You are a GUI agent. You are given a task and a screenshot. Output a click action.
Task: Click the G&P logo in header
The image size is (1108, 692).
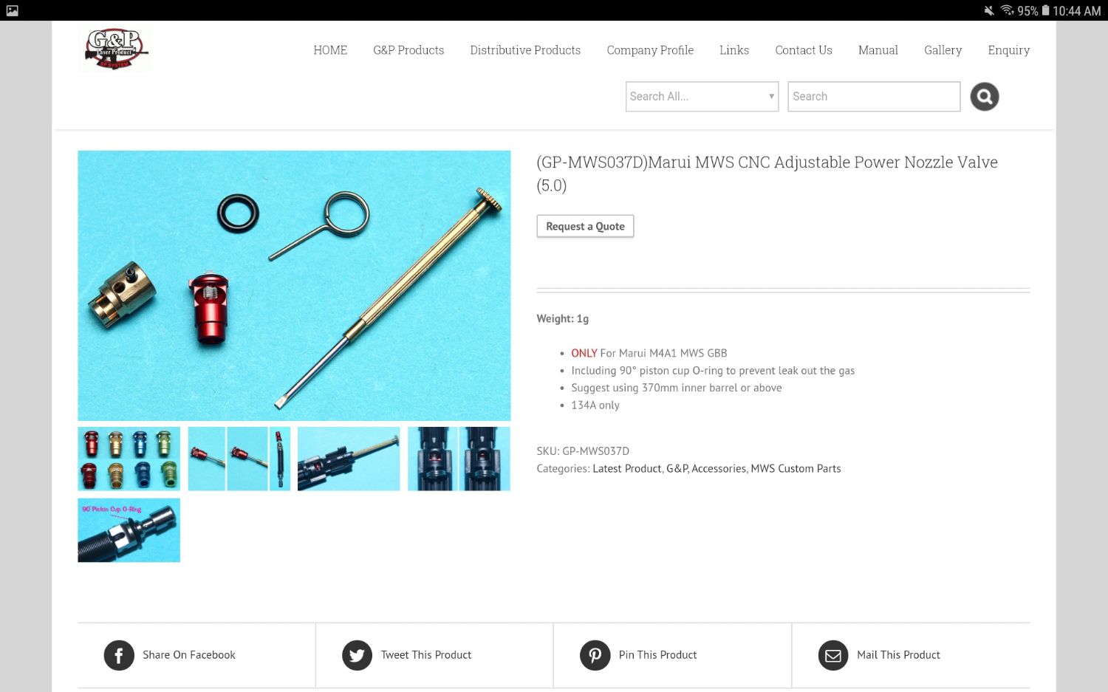(x=114, y=49)
